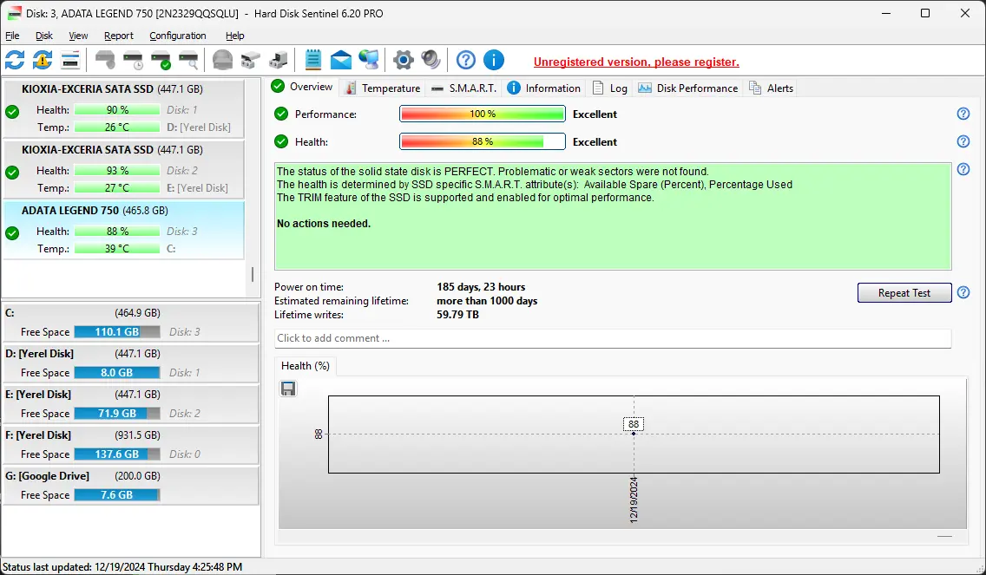Switch to the S.M.A.R.T. tab
This screenshot has width=986, height=575.
(464, 88)
